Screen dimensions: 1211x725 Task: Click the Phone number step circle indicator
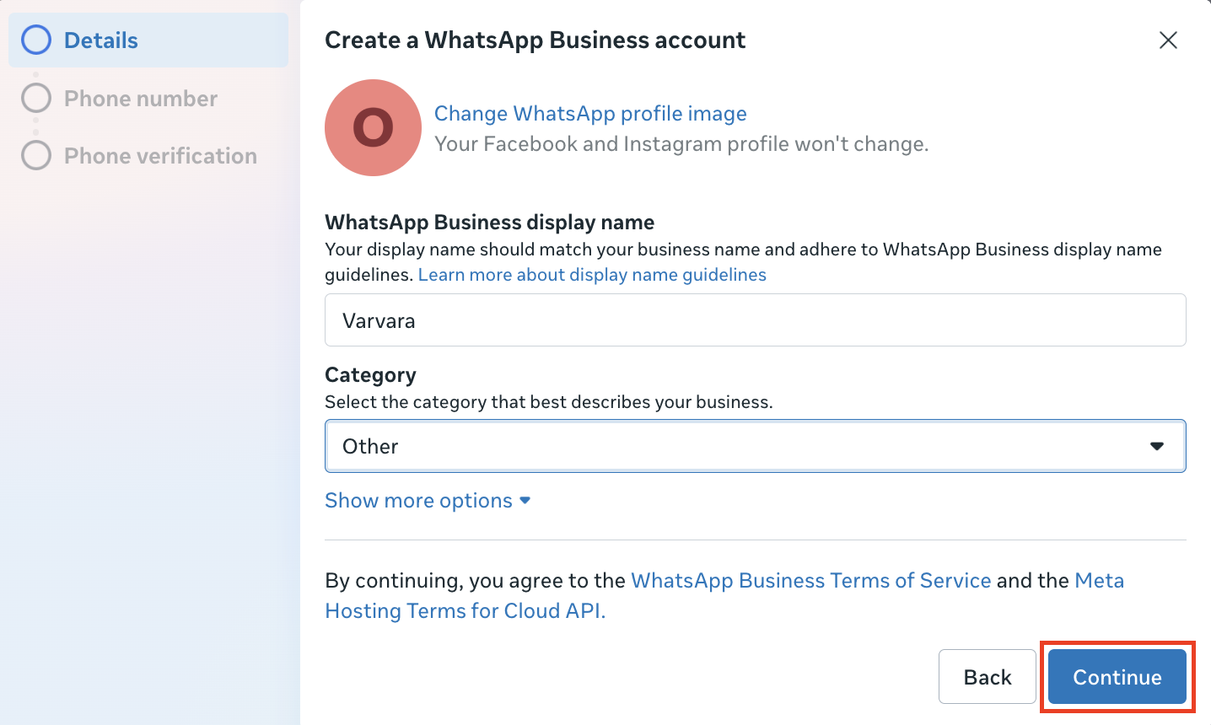36,98
